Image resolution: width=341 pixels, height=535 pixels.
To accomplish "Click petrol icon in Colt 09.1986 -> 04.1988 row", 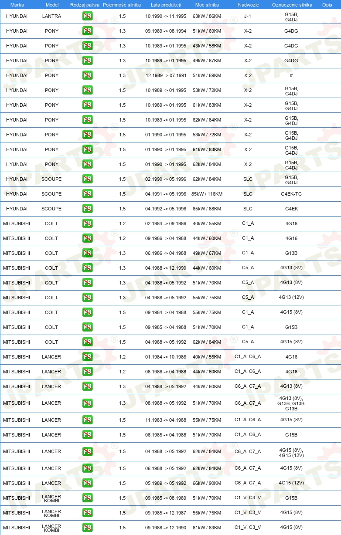I will click(87, 239).
